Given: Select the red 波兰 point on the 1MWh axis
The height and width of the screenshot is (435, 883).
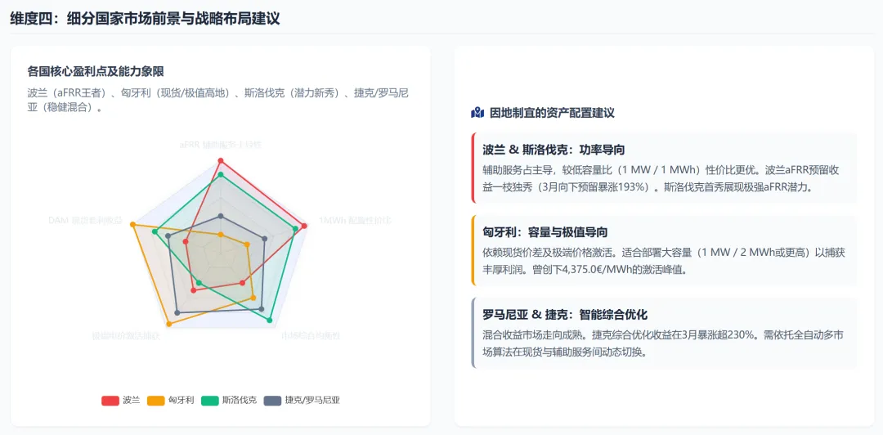Looking at the screenshot, I should (305, 226).
